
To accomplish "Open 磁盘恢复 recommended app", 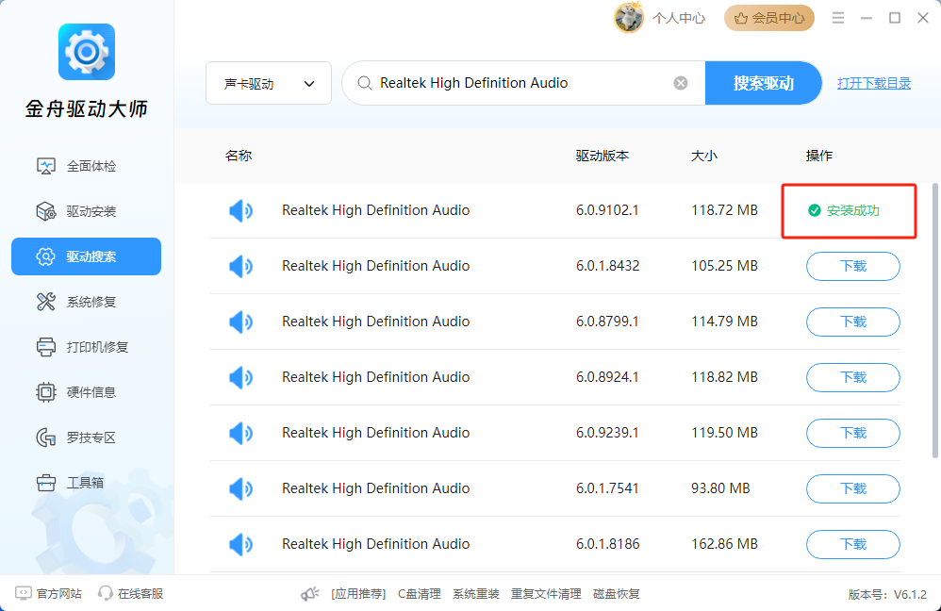I will 617,594.
